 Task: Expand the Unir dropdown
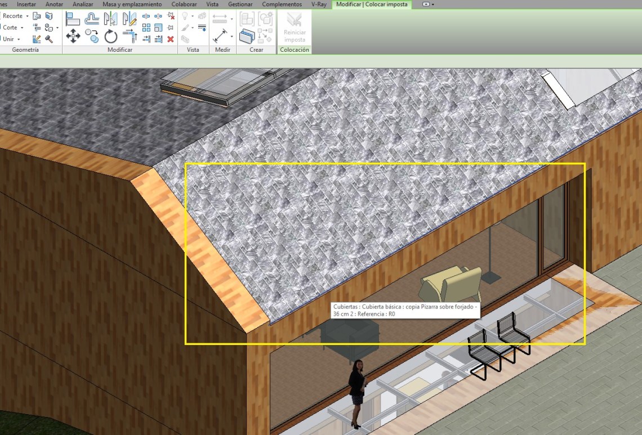tap(19, 39)
